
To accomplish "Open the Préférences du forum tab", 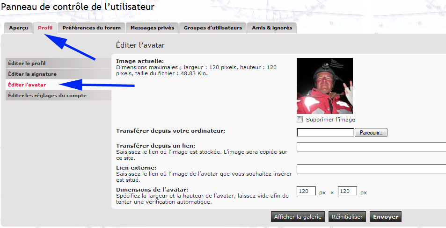I will click(91, 28).
